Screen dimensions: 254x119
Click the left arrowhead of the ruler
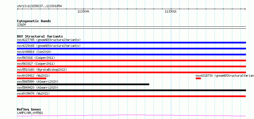(x=18, y=9)
